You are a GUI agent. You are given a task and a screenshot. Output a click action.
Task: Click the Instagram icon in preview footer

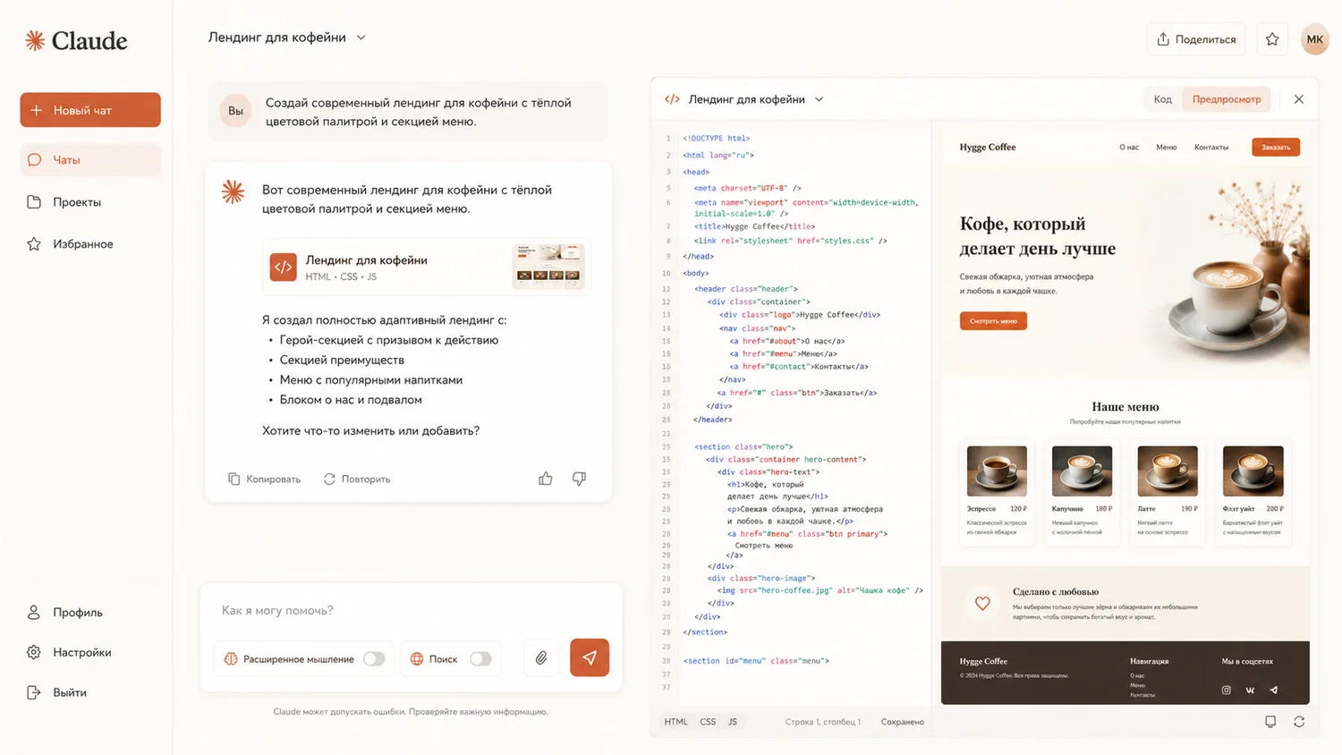pyautogui.click(x=1227, y=690)
